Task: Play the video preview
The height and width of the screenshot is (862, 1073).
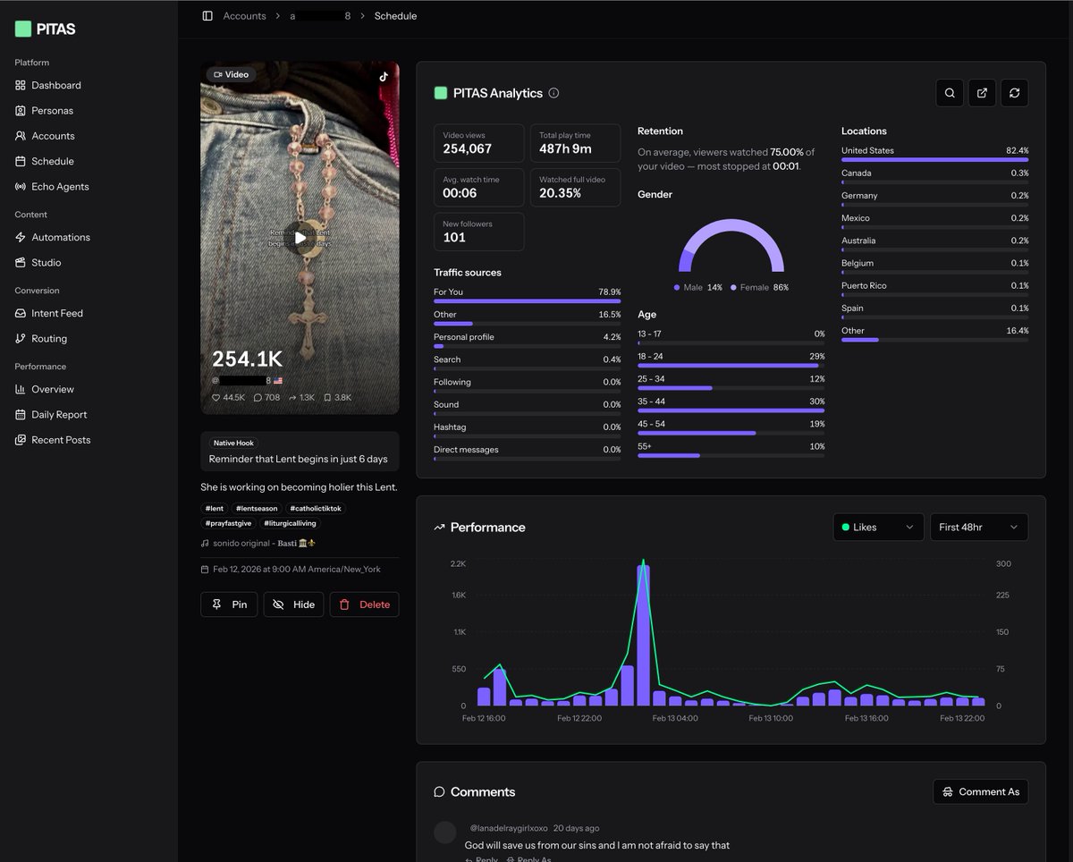Action: click(300, 237)
